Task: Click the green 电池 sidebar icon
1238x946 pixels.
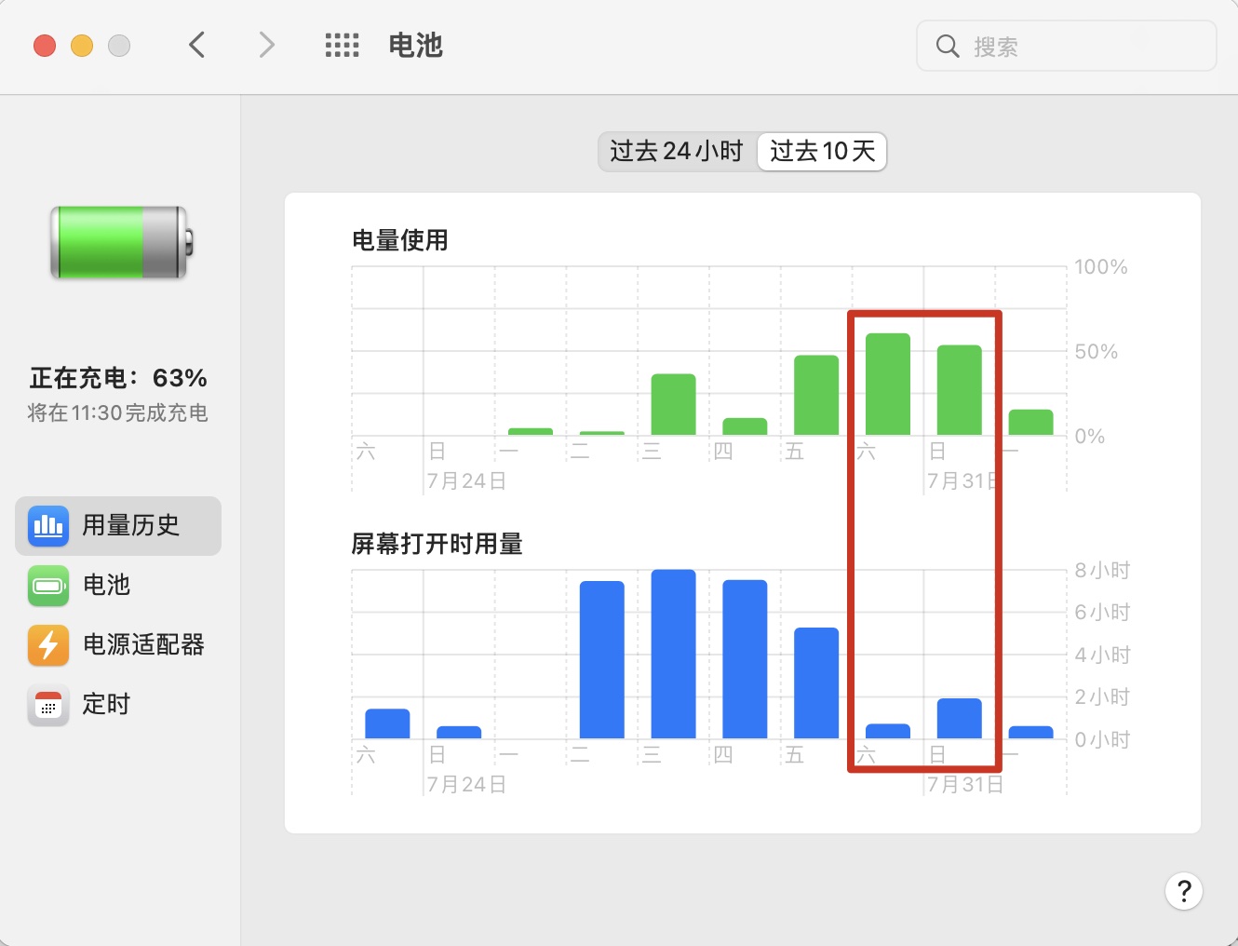Action: point(48,586)
